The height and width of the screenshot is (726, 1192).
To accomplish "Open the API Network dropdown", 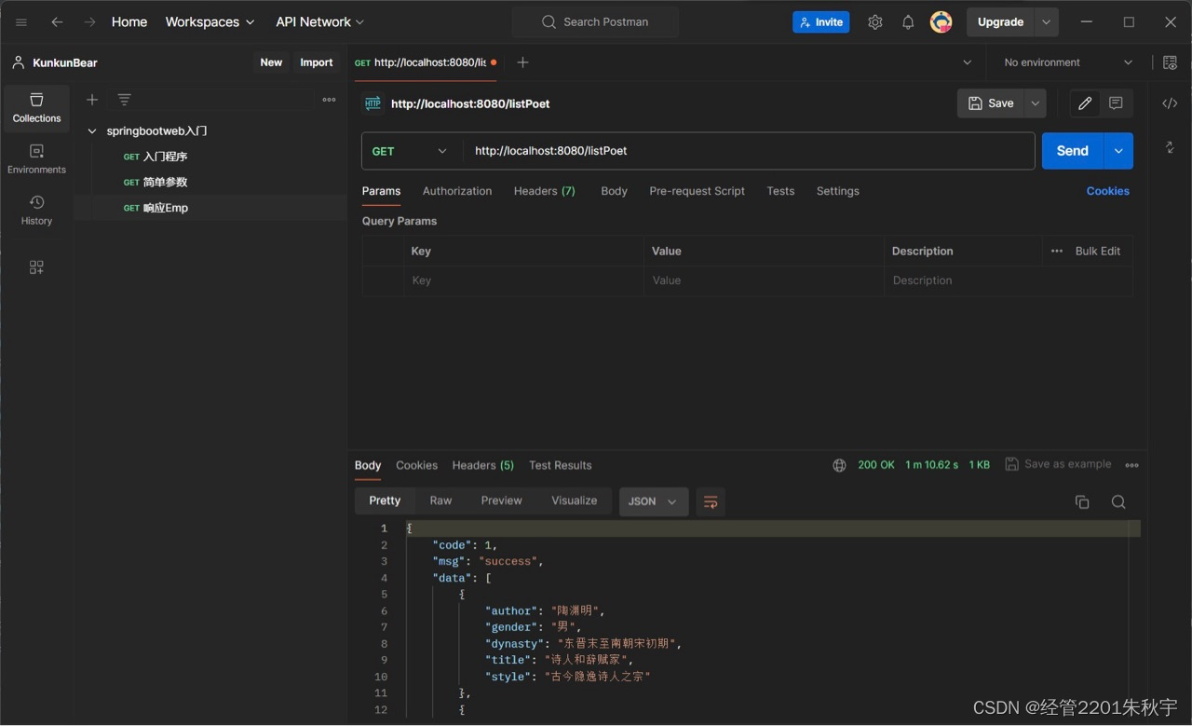I will pyautogui.click(x=319, y=22).
